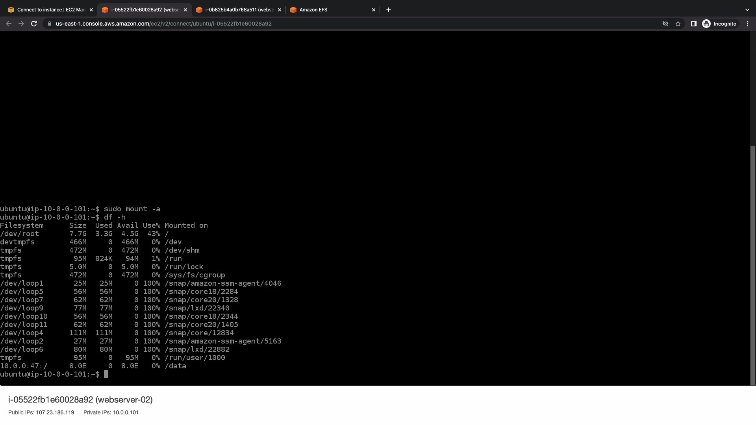Close the Connect to instance tab

(x=91, y=10)
